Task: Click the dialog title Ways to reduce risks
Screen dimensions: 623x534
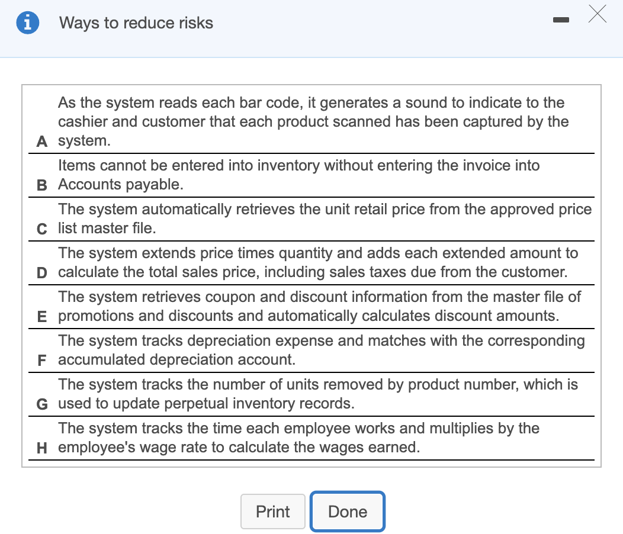Action: [136, 23]
